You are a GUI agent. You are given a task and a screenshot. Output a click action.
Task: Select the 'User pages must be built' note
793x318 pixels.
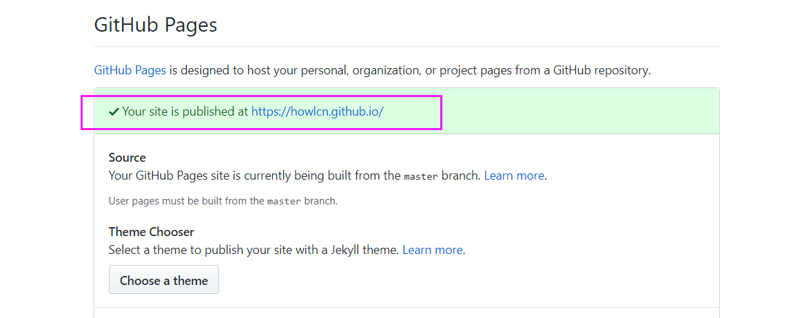223,201
